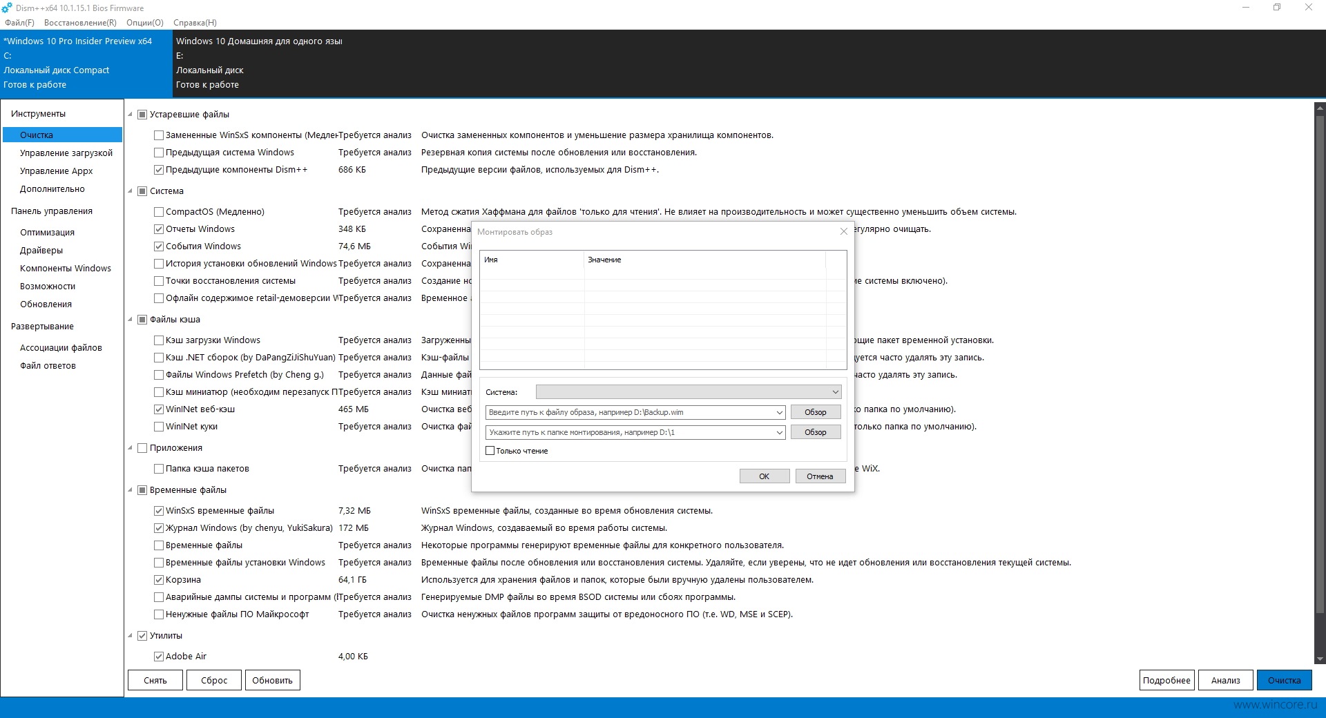The height and width of the screenshot is (718, 1326).
Task: Uncheck События Windows checkbox
Action: tap(159, 246)
